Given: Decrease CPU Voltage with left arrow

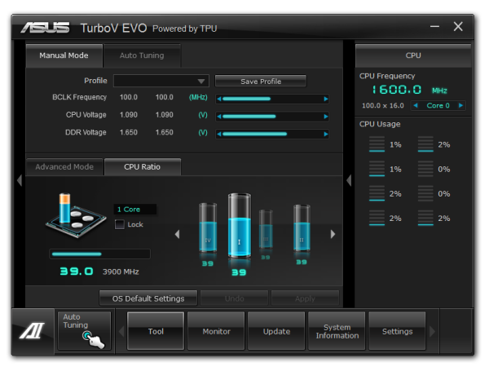Looking at the screenshot, I should [x=219, y=117].
